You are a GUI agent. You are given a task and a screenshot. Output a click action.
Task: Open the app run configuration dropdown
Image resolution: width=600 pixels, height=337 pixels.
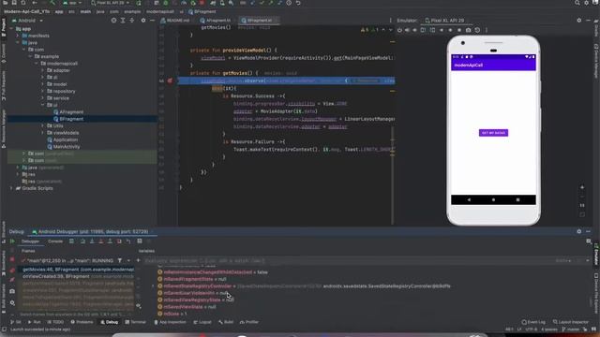click(72, 3)
